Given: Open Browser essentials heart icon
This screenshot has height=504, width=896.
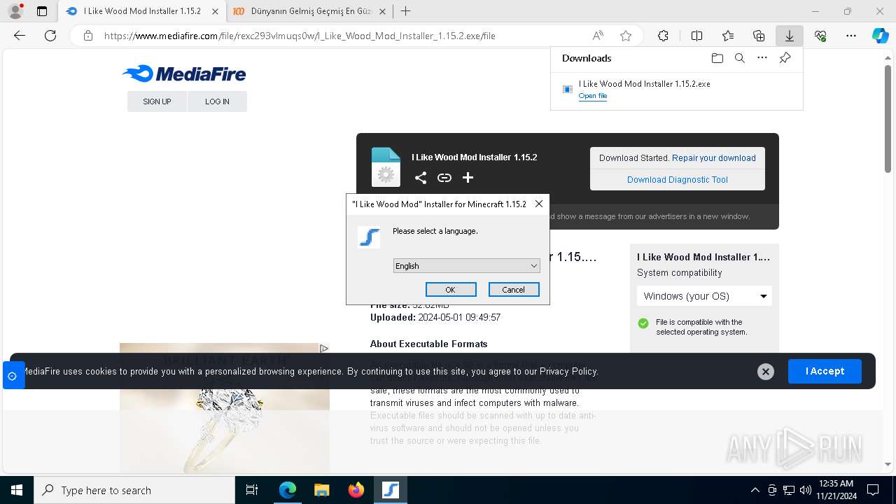Looking at the screenshot, I should (x=820, y=36).
